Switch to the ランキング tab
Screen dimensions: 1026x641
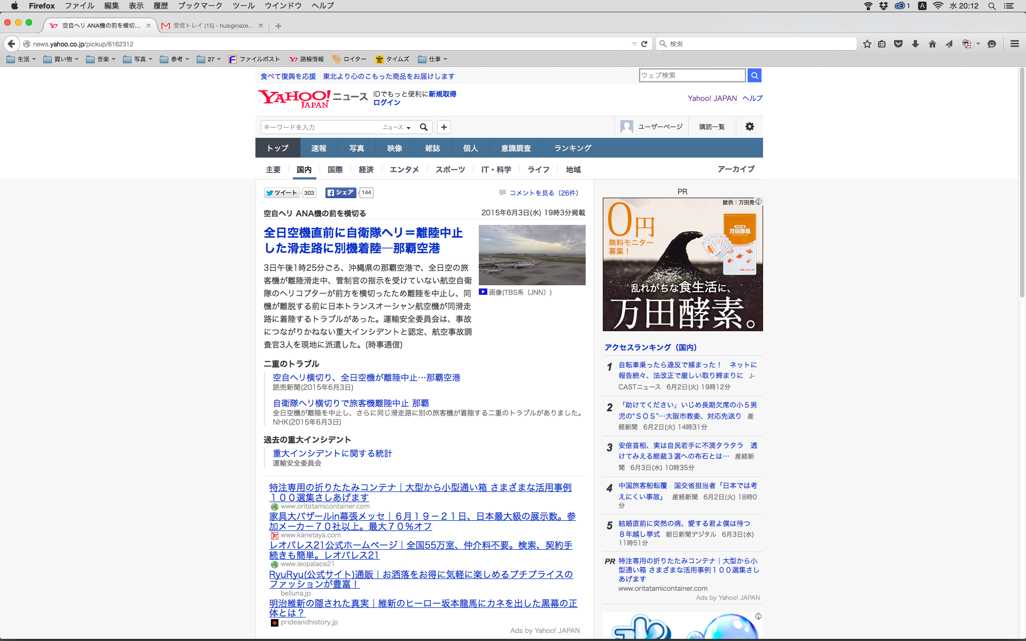pos(572,148)
